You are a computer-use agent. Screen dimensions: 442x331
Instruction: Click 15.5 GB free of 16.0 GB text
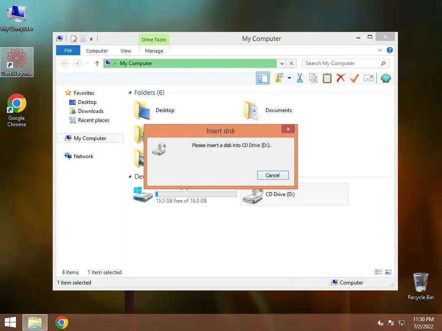[181, 201]
